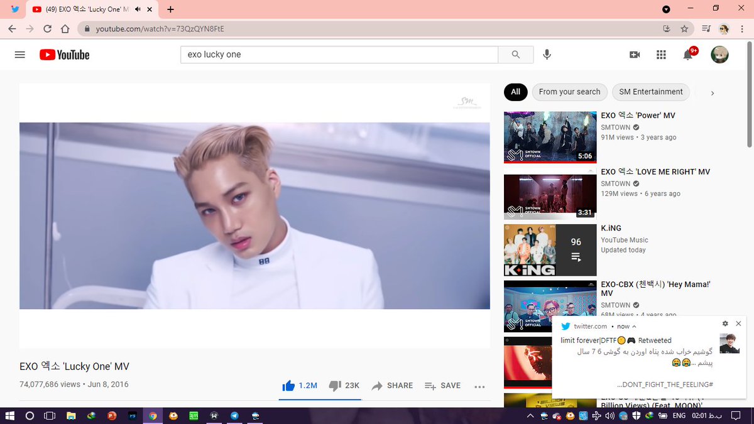Open Twitter notification settings gear
Screen dimensions: 754x424
click(x=725, y=323)
